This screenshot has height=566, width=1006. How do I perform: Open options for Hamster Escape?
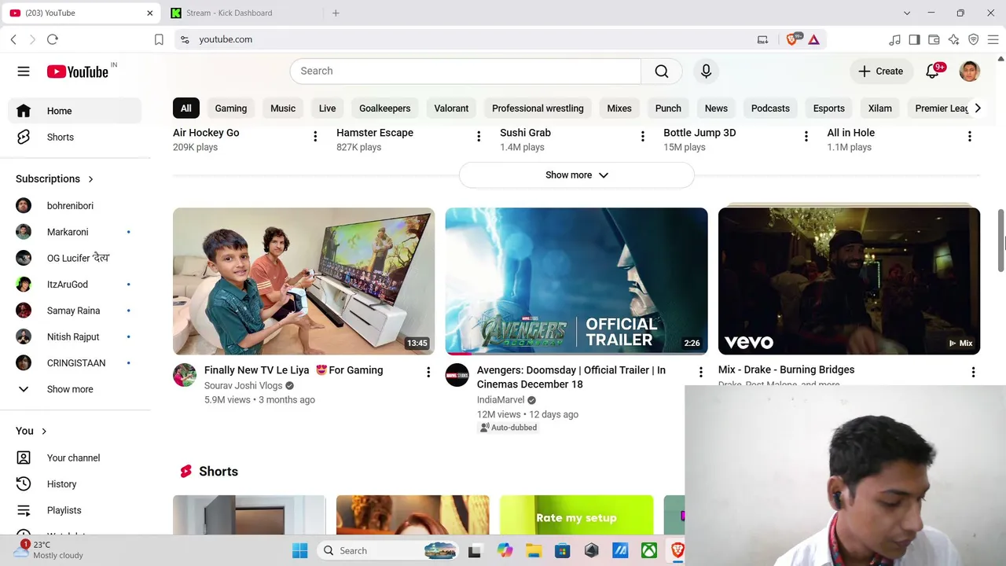tap(479, 137)
